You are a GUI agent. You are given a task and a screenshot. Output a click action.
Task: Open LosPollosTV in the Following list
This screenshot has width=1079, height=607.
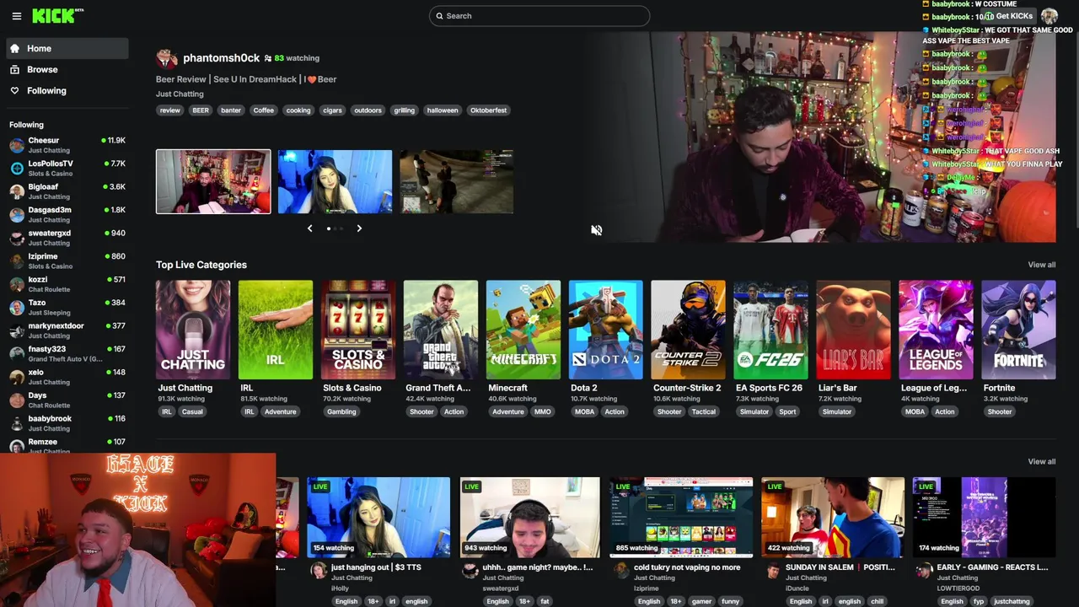67,168
